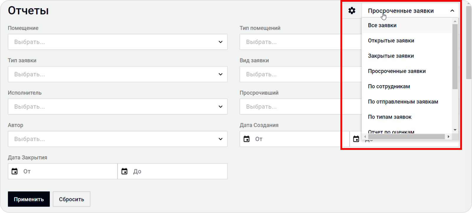Click the dropdown list's scroll down arrow
This screenshot has width=472, height=213.
point(455,130)
